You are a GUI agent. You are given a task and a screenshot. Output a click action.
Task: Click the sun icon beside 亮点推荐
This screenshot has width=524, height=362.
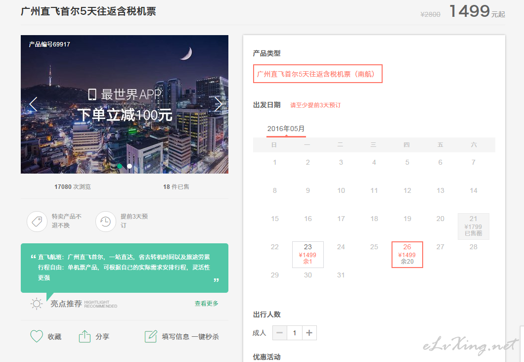point(37,304)
